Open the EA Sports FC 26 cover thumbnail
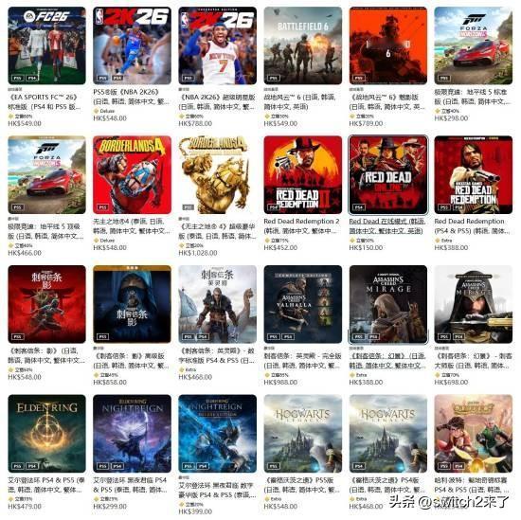Viewport: 521px width, 520px height. pos(46,45)
